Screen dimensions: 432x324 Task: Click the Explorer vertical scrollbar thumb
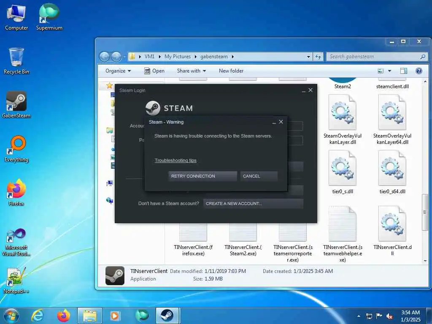(425, 212)
